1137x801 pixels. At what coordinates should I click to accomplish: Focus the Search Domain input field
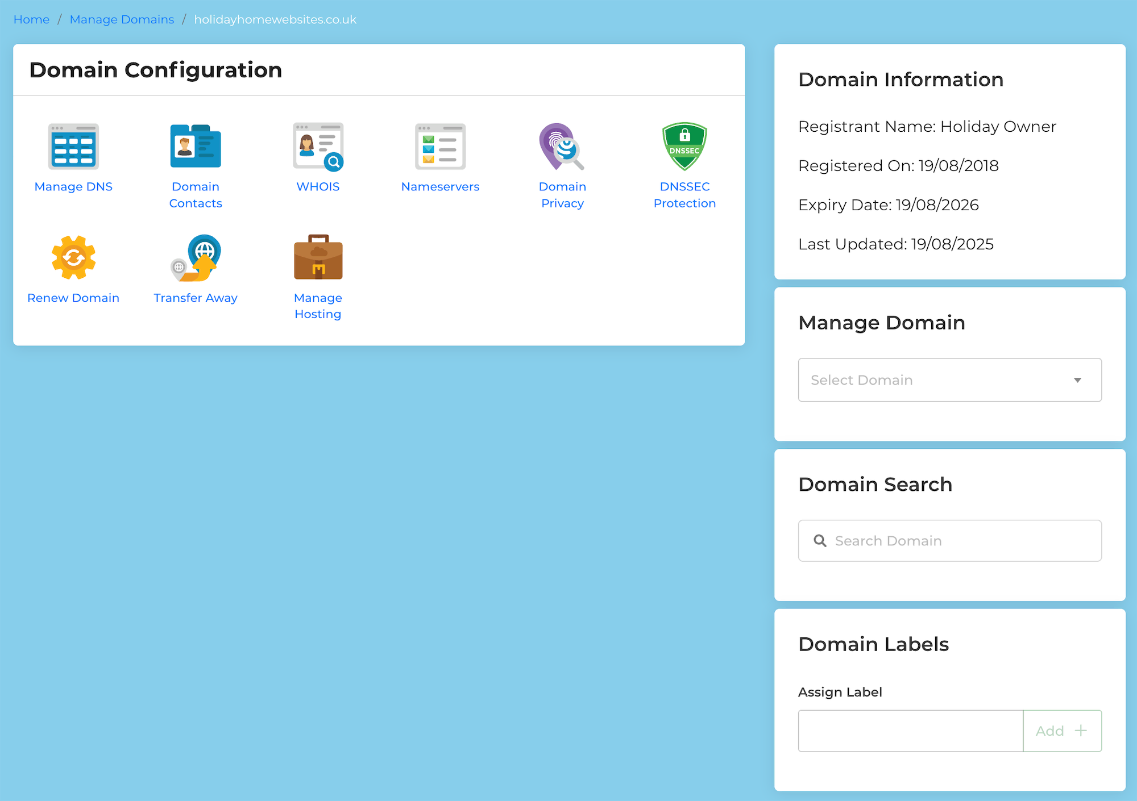pos(961,541)
